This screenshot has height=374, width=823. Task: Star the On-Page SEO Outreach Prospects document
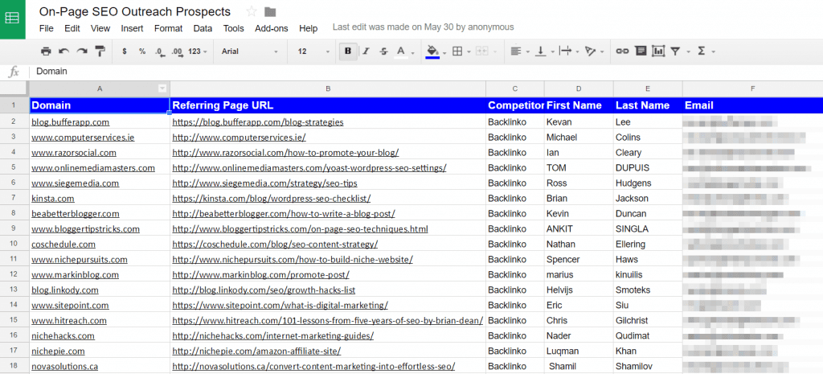(x=252, y=11)
